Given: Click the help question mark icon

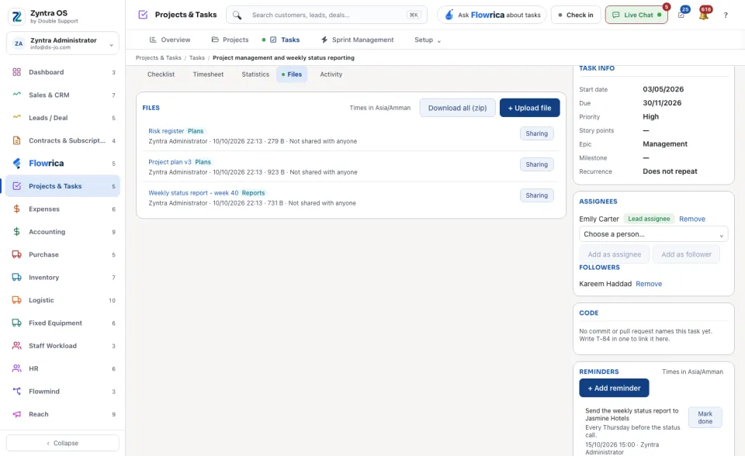Looking at the screenshot, I should [x=726, y=16].
